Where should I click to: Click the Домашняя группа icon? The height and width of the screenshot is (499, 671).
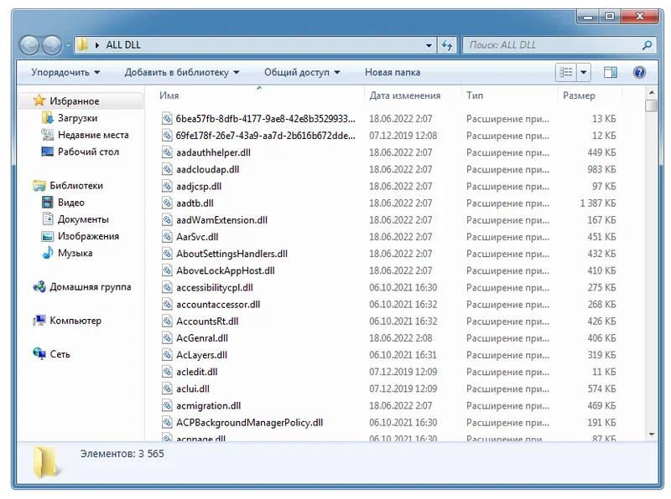pyautogui.click(x=39, y=286)
